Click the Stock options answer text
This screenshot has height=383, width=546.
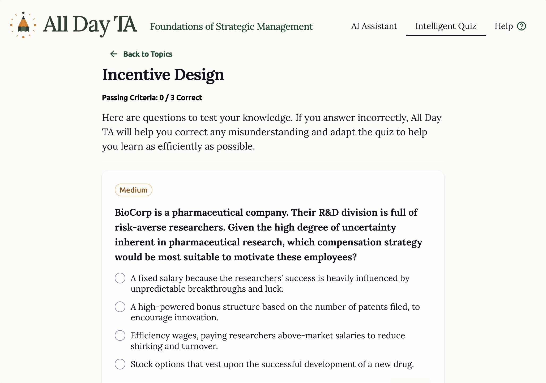coord(272,364)
